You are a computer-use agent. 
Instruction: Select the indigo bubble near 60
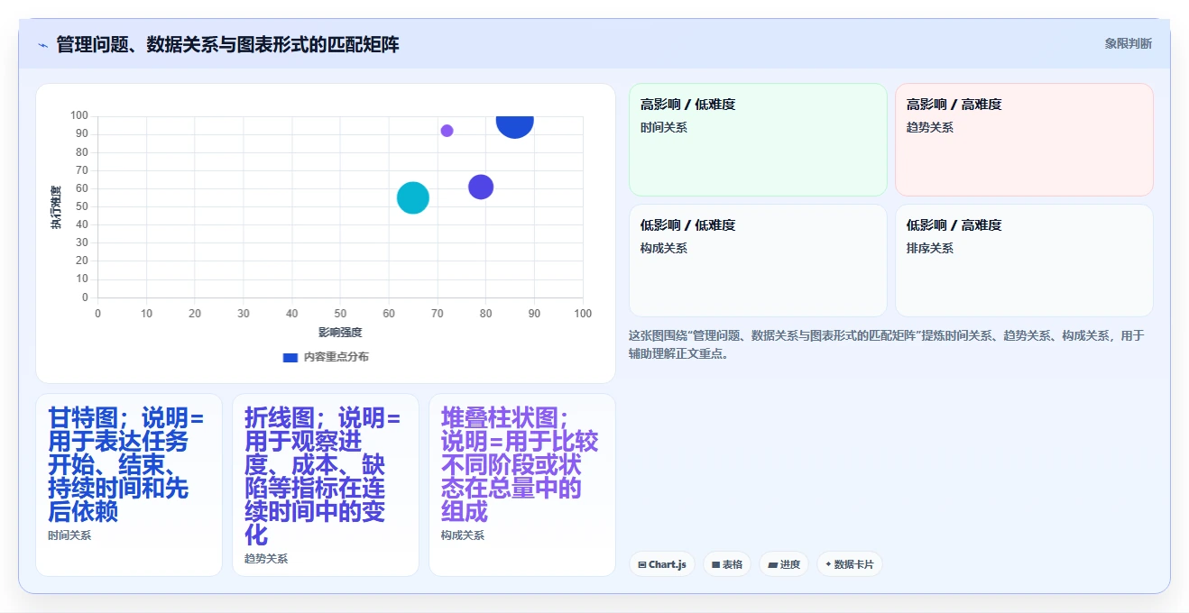pyautogui.click(x=481, y=187)
